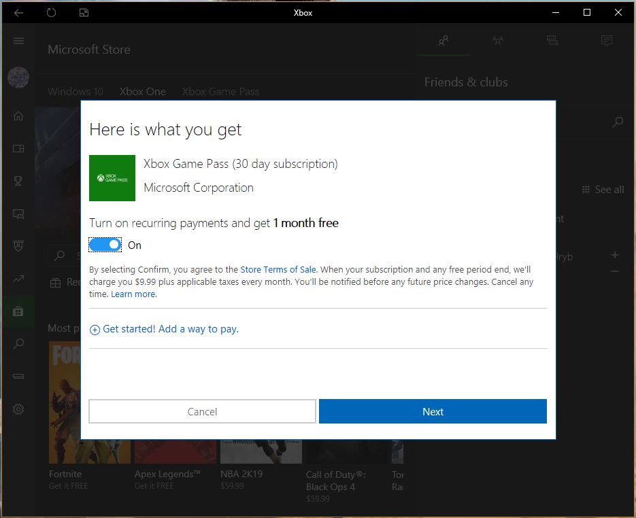The height and width of the screenshot is (518, 636).
Task: Switch to the Xbox Game Pass tab
Action: pos(220,91)
